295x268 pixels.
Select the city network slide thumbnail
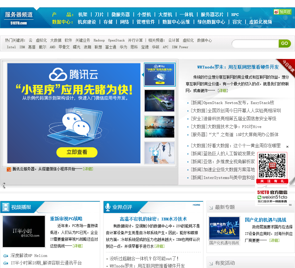(159, 127)
